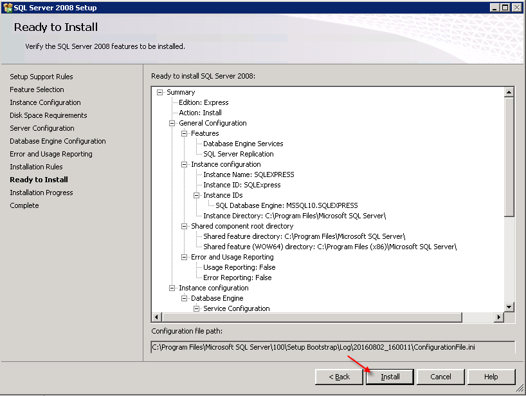The image size is (526, 396).
Task: Collapse the Database Engine node
Action: (x=184, y=298)
